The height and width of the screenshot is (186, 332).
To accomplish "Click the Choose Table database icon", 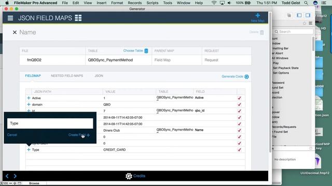I will pyautogui.click(x=146, y=51).
